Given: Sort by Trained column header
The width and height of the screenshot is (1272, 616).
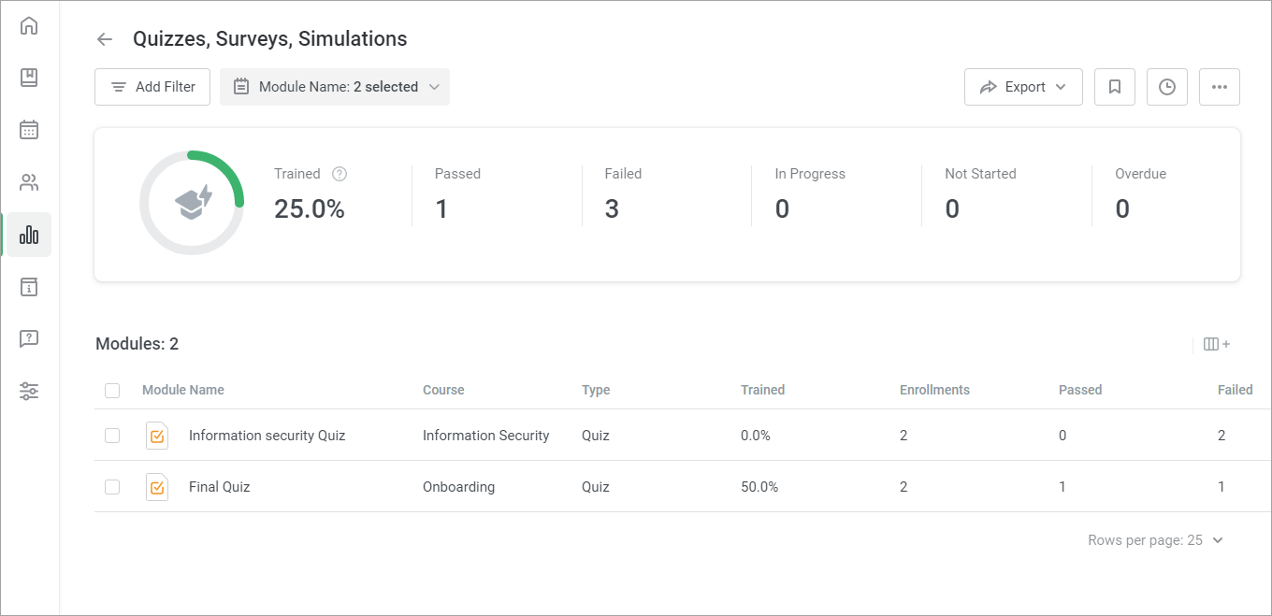Looking at the screenshot, I should point(762,390).
